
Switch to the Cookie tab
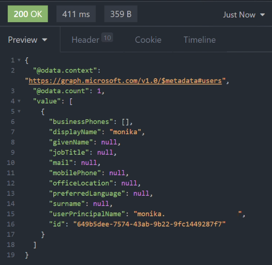click(148, 40)
